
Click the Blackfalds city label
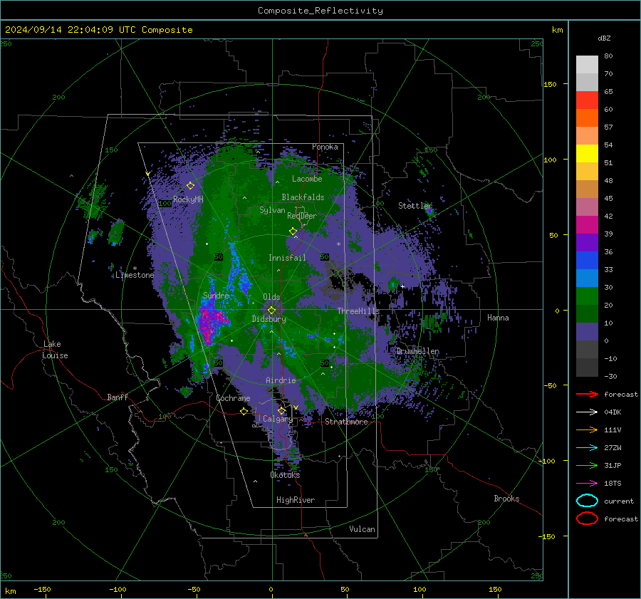[x=303, y=197]
